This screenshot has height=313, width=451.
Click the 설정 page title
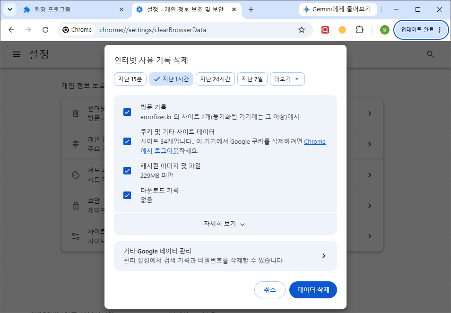click(x=39, y=54)
